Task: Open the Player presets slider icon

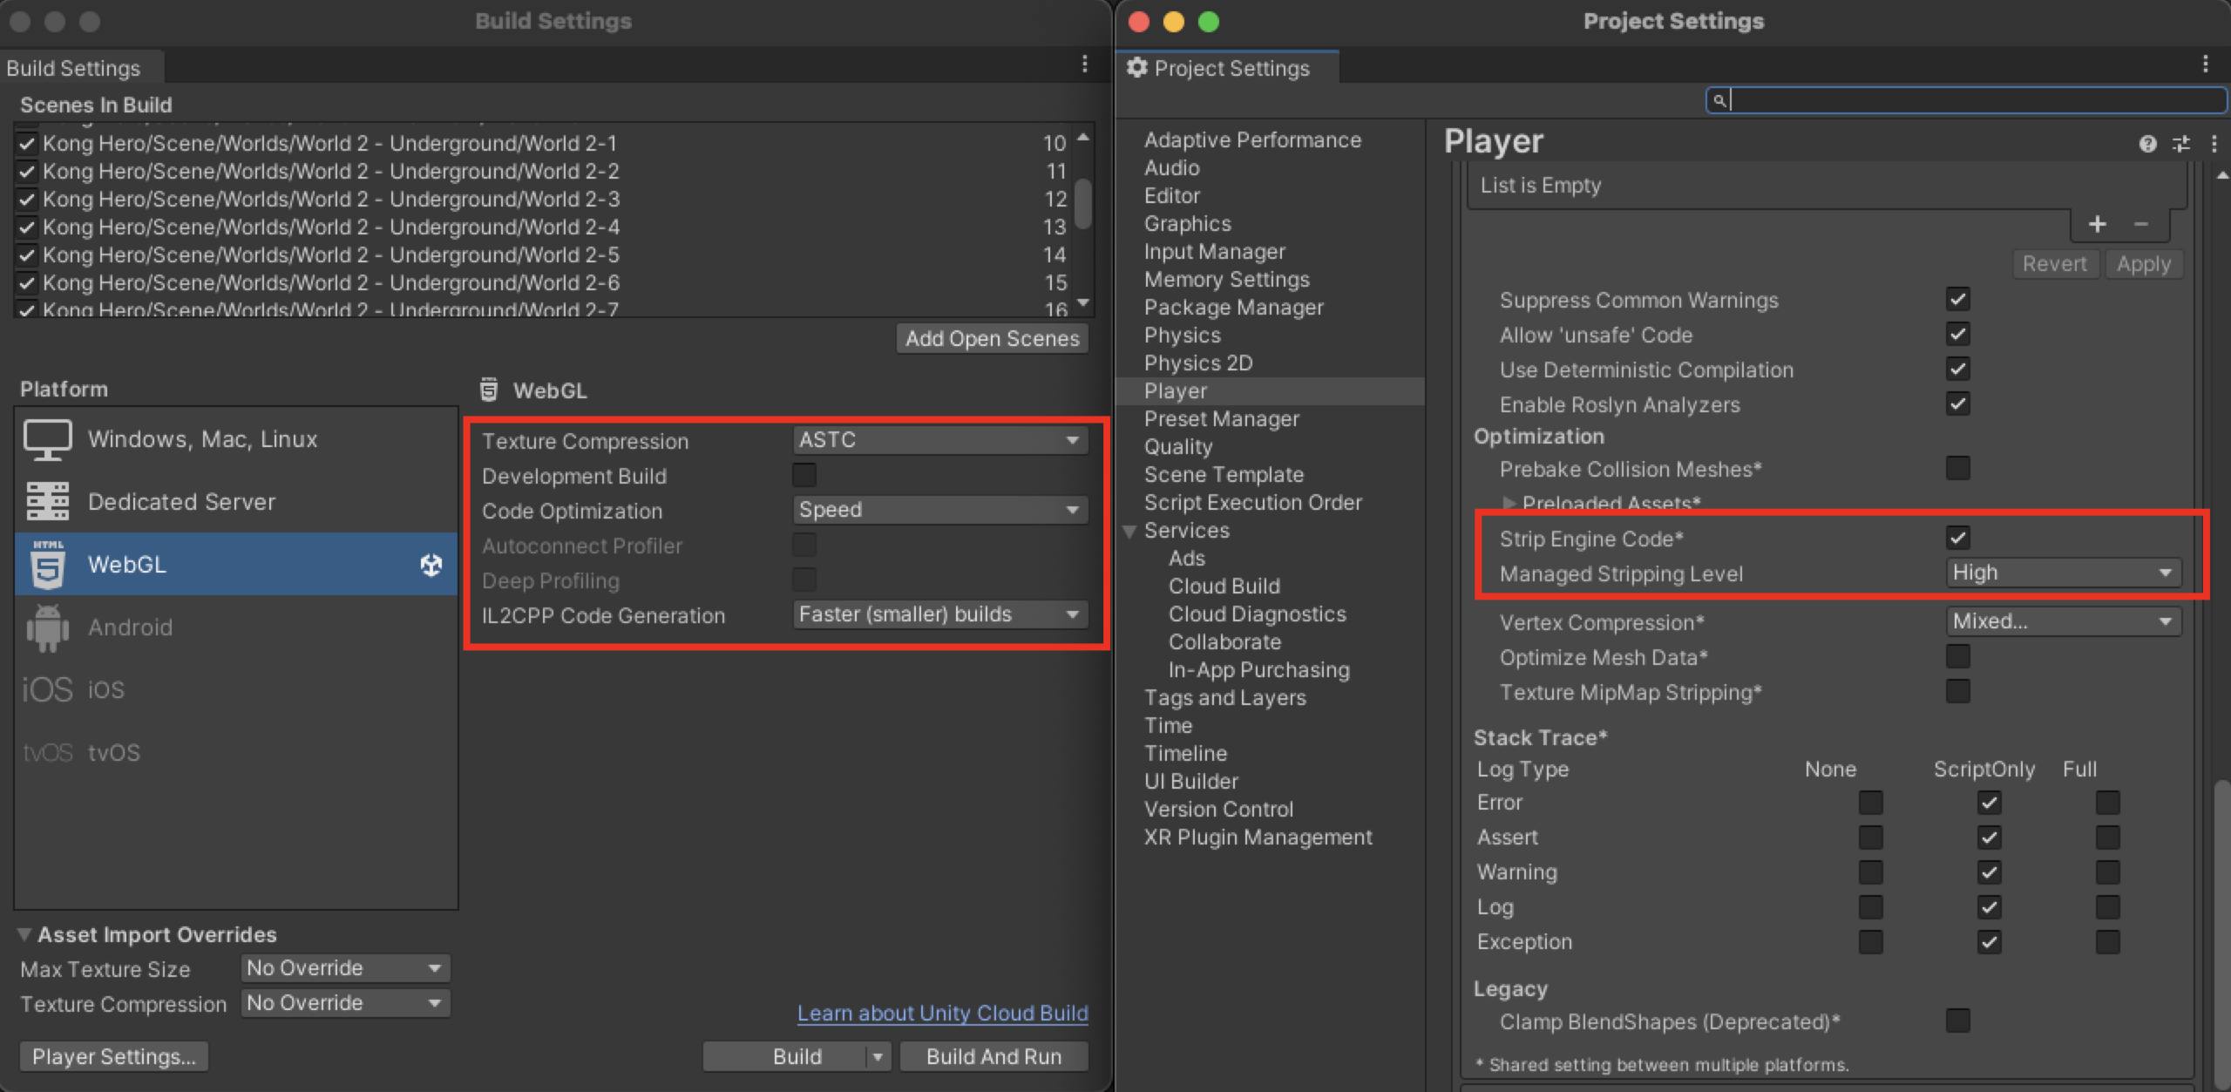Action: click(x=2180, y=144)
